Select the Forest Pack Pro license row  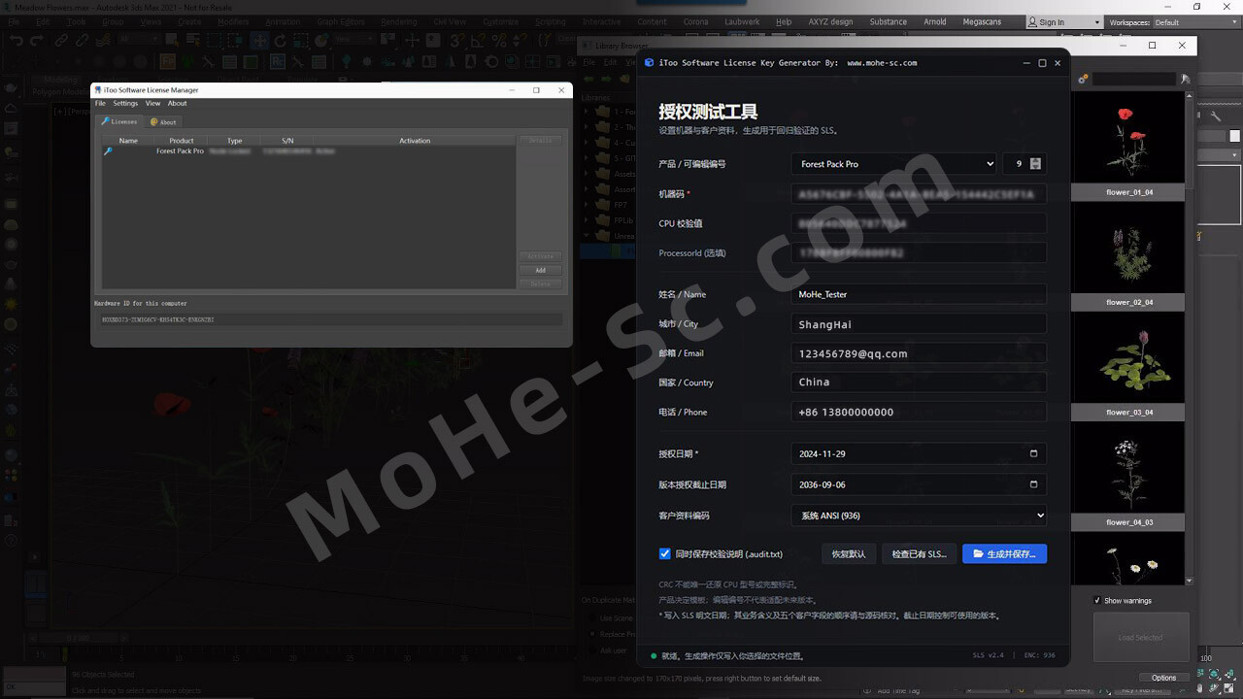click(308, 151)
